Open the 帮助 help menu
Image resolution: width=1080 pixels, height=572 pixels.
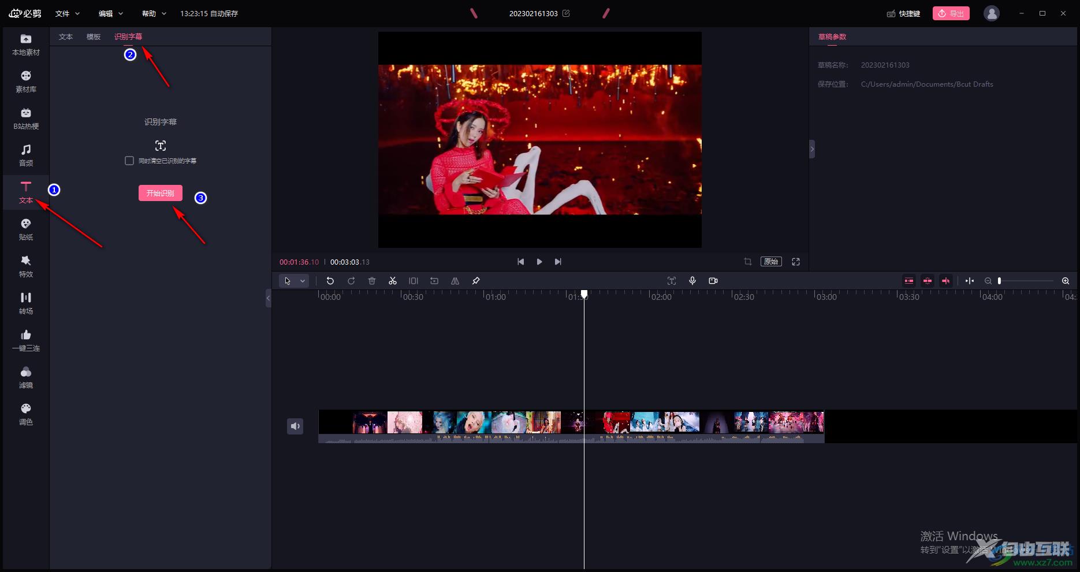coord(154,13)
